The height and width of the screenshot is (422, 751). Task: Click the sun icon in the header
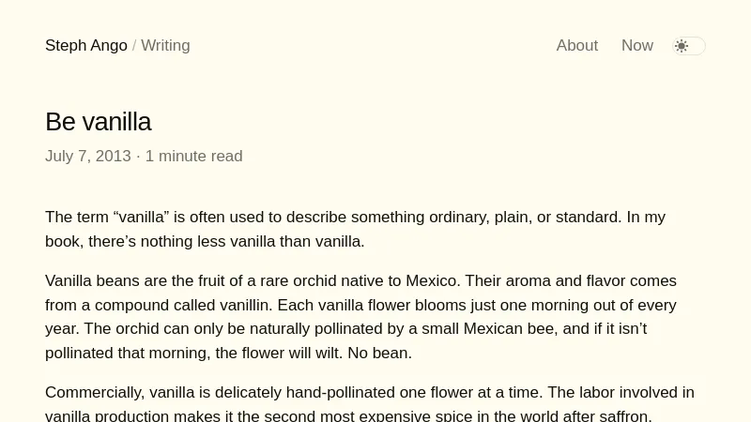point(682,46)
